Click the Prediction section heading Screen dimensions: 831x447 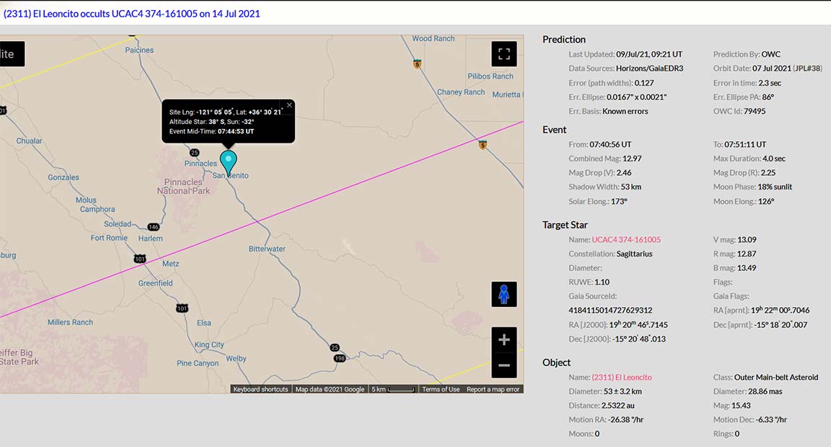tap(564, 39)
